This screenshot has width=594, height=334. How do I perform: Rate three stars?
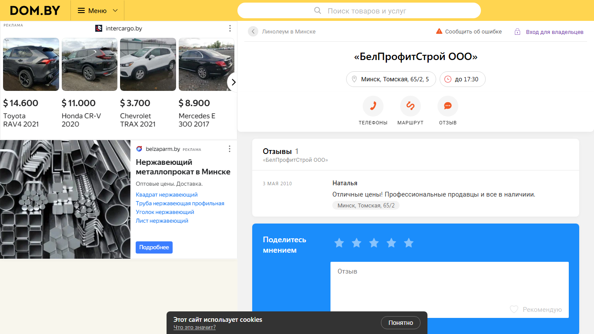pos(374,243)
